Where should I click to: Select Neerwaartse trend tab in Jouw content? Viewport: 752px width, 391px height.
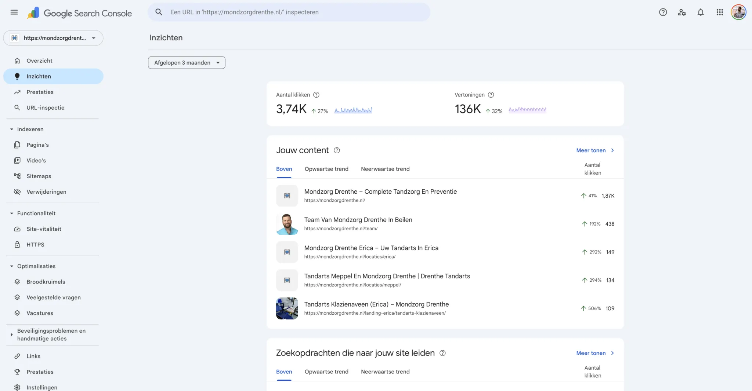click(x=385, y=169)
